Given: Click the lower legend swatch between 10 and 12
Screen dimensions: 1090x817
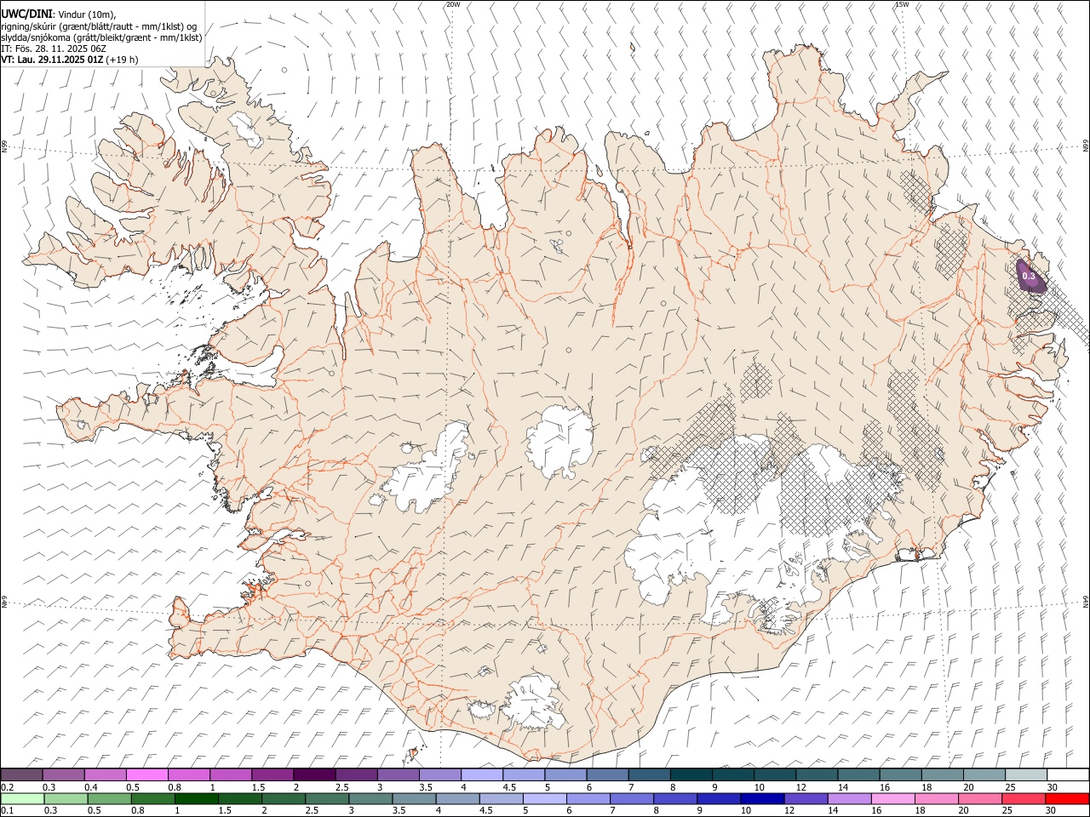Looking at the screenshot, I should tap(764, 798).
